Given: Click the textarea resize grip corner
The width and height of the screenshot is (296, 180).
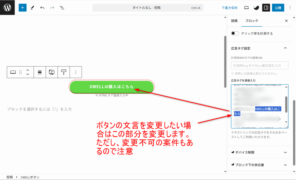Looking at the screenshot, I should [286, 127].
